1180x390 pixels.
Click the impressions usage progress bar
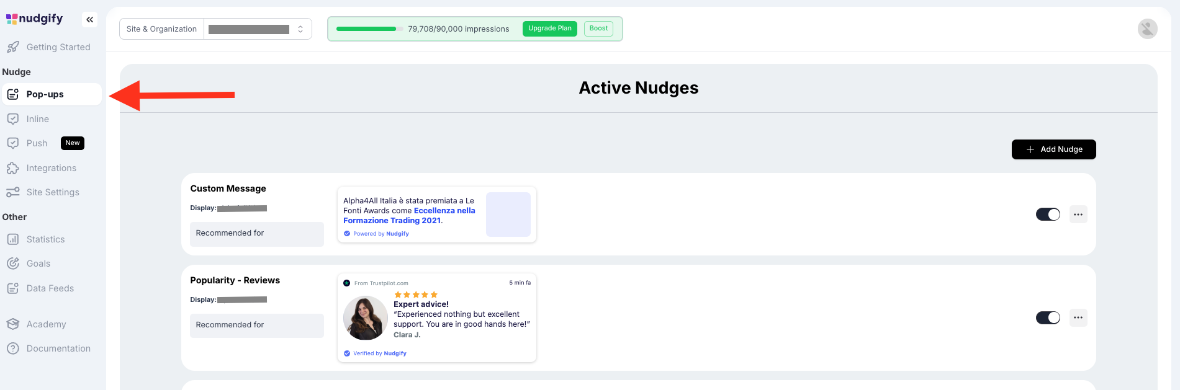tap(369, 29)
